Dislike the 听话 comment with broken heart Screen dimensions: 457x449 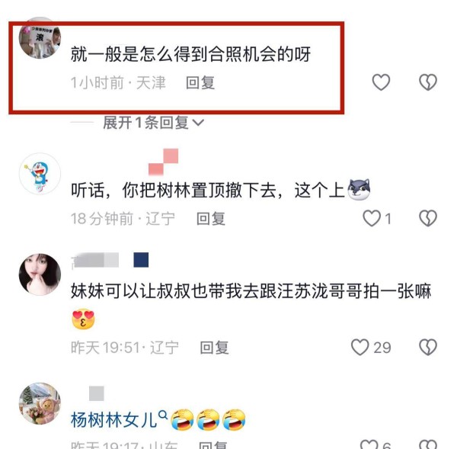click(428, 218)
